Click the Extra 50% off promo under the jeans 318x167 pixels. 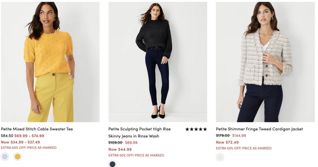136,155
